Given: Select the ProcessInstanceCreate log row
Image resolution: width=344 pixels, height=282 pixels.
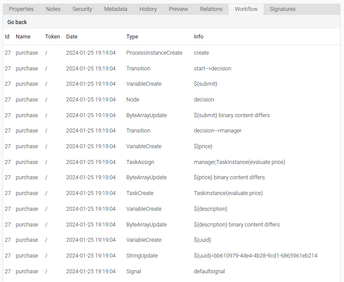Looking at the screenshot, I should pos(171,53).
